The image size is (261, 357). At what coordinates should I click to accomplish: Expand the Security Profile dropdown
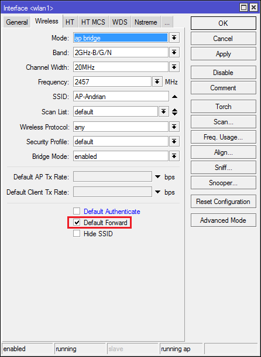point(174,142)
